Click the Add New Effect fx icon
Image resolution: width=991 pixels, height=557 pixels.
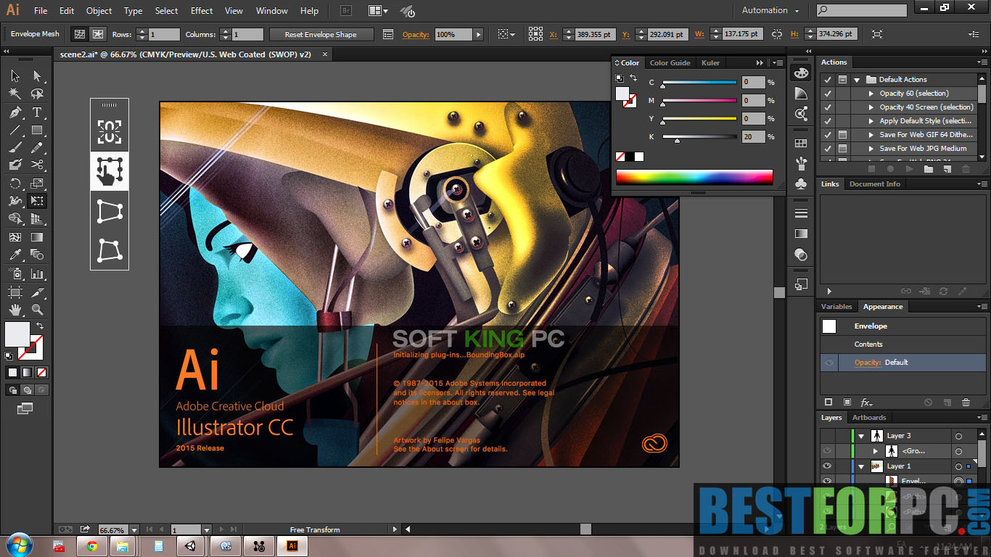(x=866, y=403)
